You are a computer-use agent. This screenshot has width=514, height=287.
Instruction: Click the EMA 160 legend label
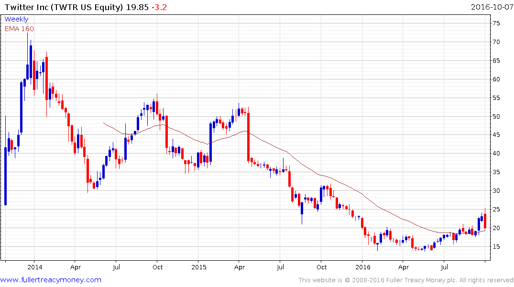click(19, 29)
